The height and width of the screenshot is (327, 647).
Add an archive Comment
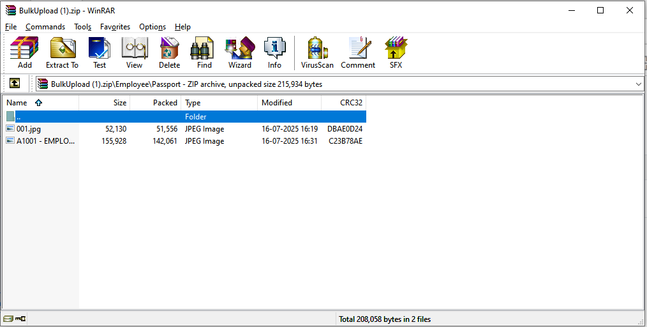click(358, 53)
